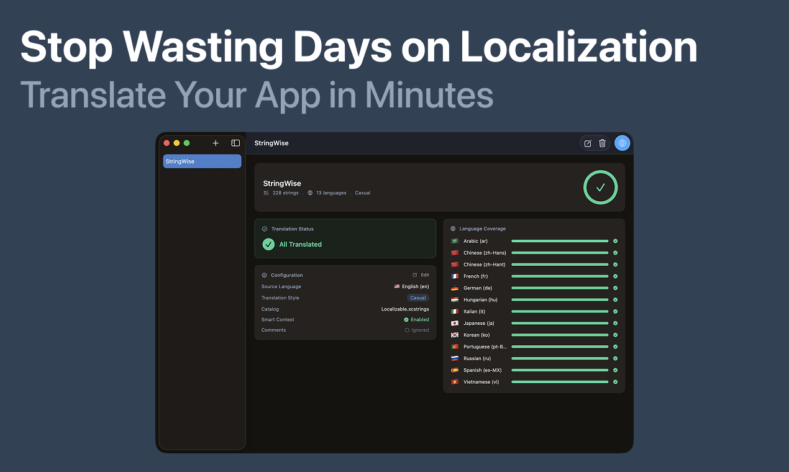The height and width of the screenshot is (472, 789).
Task: Click the French row completion check
Action: click(615, 276)
